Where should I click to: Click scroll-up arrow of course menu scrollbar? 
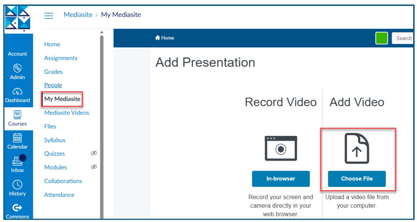(102, 32)
